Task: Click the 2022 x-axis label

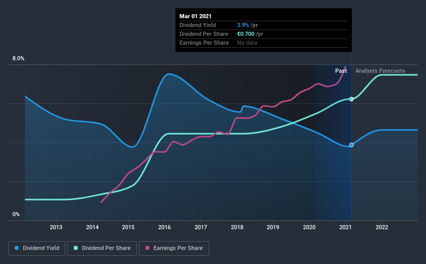Action: pyautogui.click(x=382, y=227)
